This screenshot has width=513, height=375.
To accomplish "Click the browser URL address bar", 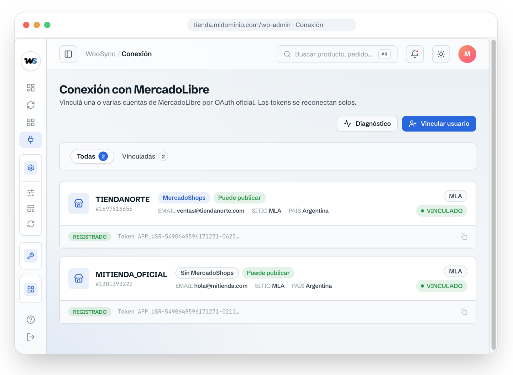I will point(272,25).
